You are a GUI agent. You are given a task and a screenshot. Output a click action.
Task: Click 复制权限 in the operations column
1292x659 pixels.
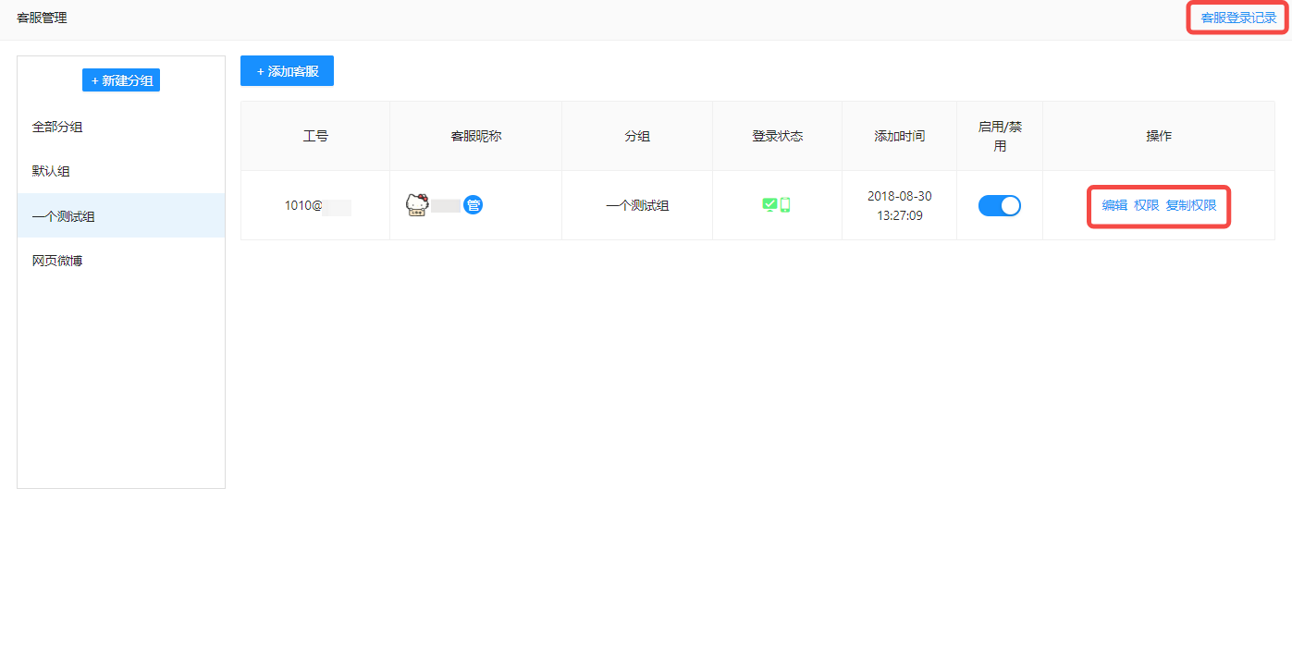[1192, 205]
